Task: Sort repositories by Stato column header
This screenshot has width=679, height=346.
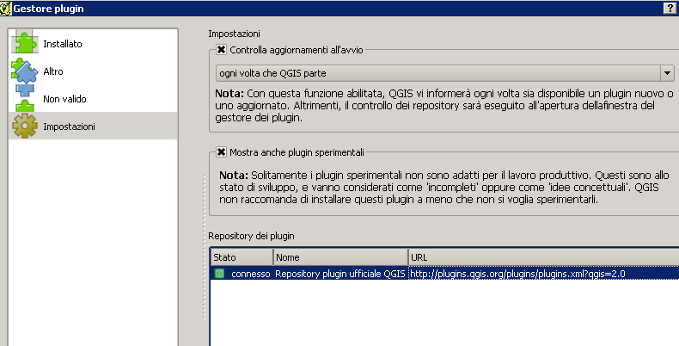Action: [x=242, y=257]
